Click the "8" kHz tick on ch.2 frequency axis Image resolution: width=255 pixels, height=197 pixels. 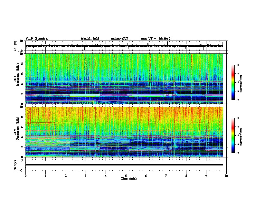point(22,117)
